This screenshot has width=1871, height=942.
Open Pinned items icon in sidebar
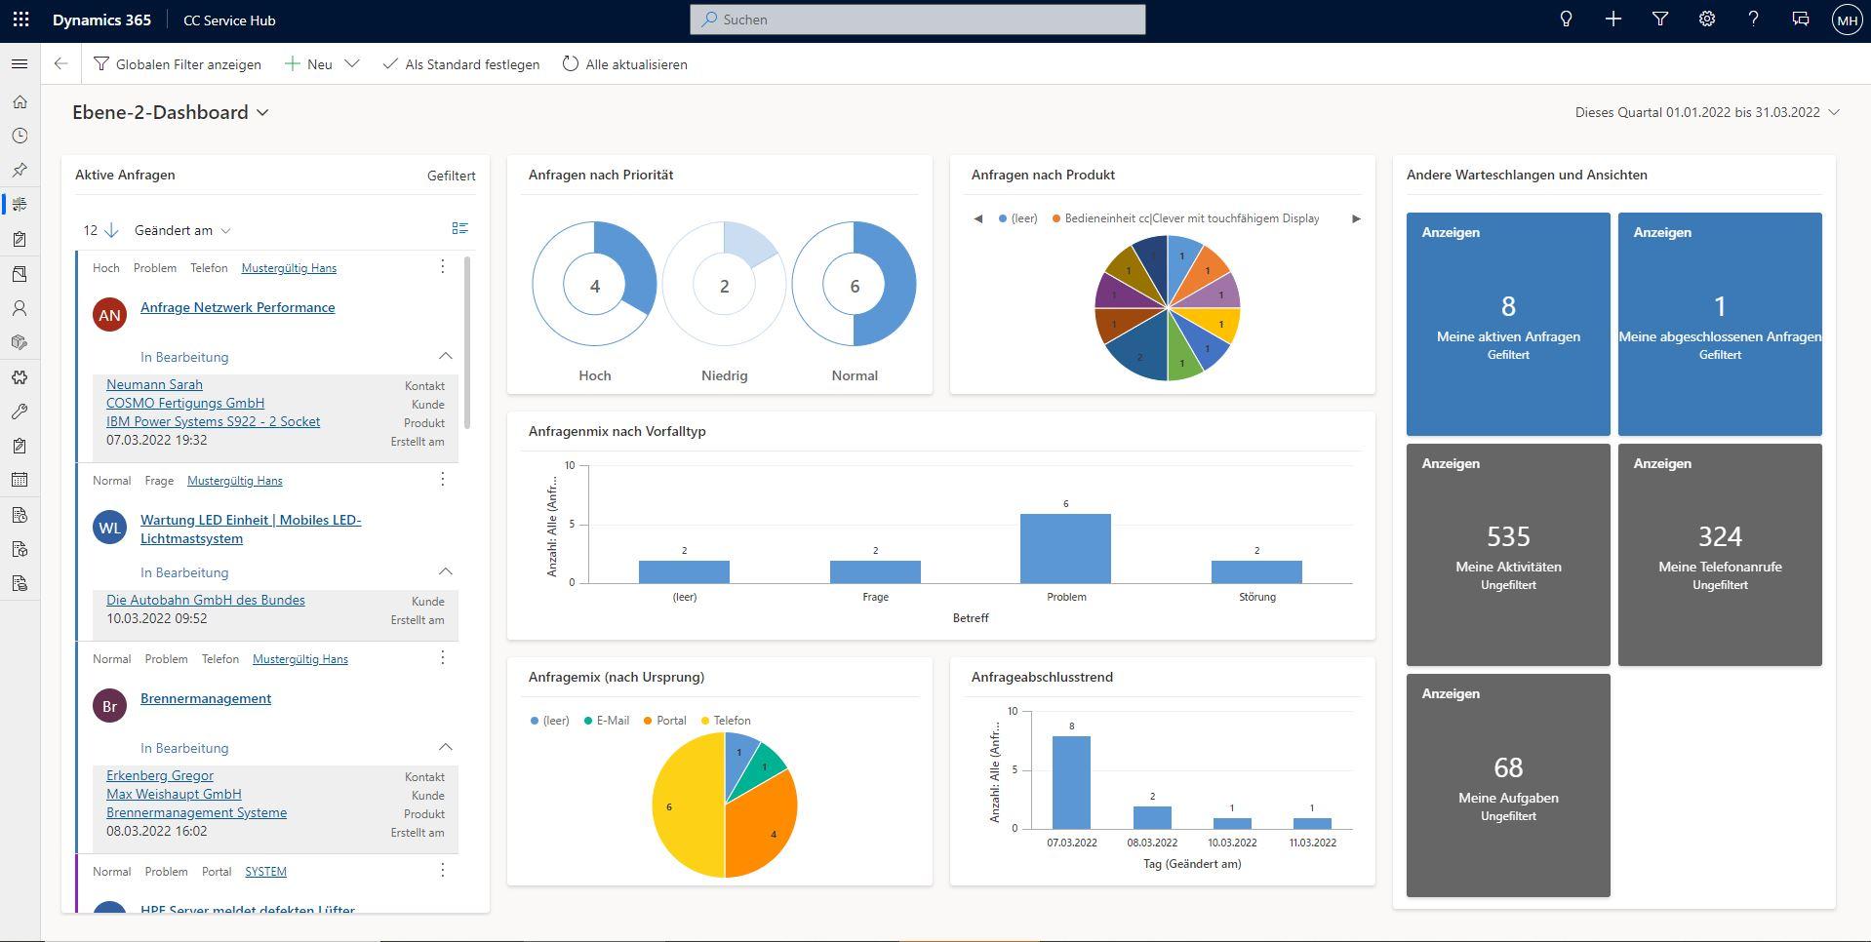(x=20, y=170)
